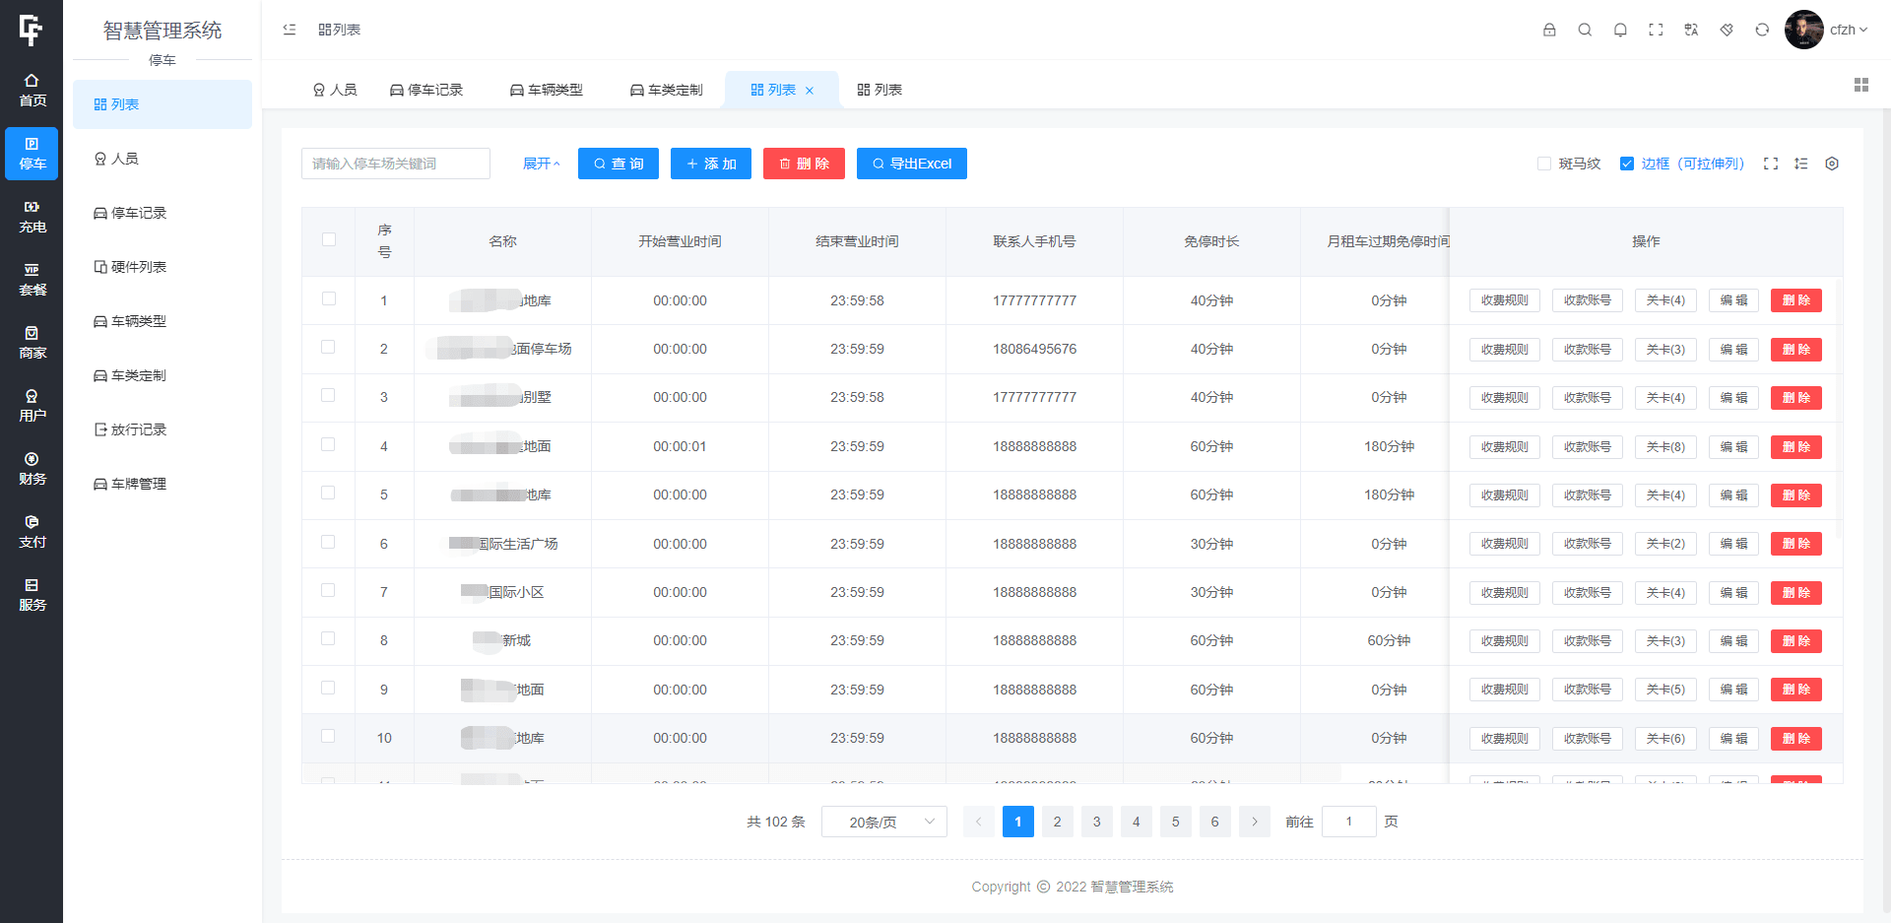
Task: Jump to page 4 in pagination
Action: click(1136, 821)
